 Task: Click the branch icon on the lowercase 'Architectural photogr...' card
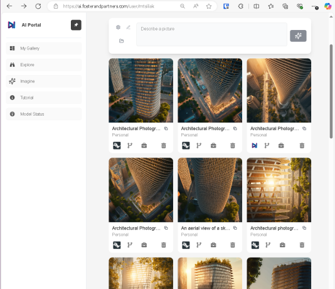coord(268,245)
